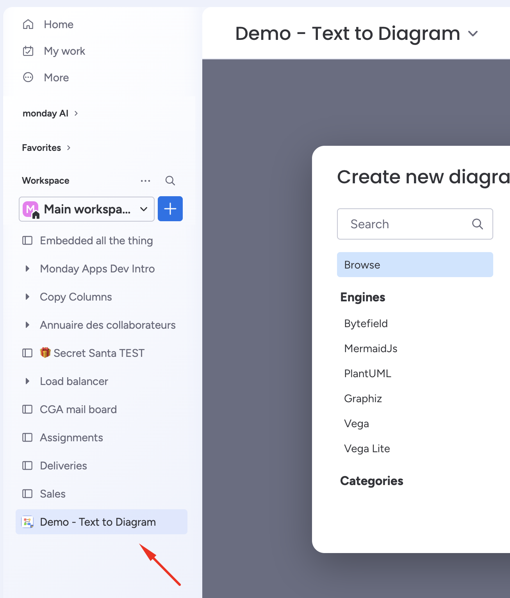Click board icon beside Secret Santa TEST
This screenshot has width=510, height=598.
pos(27,353)
